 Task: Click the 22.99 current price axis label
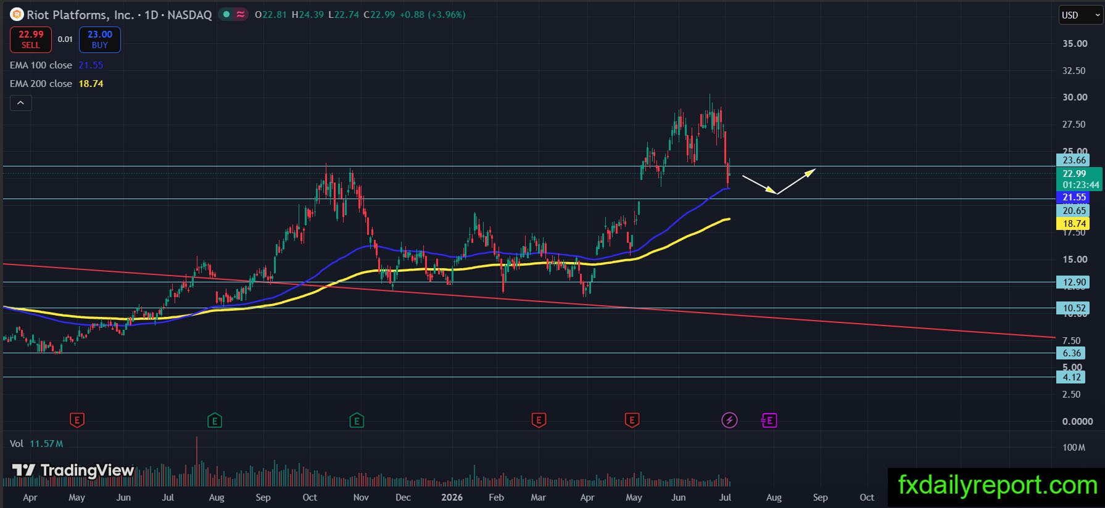(1074, 174)
